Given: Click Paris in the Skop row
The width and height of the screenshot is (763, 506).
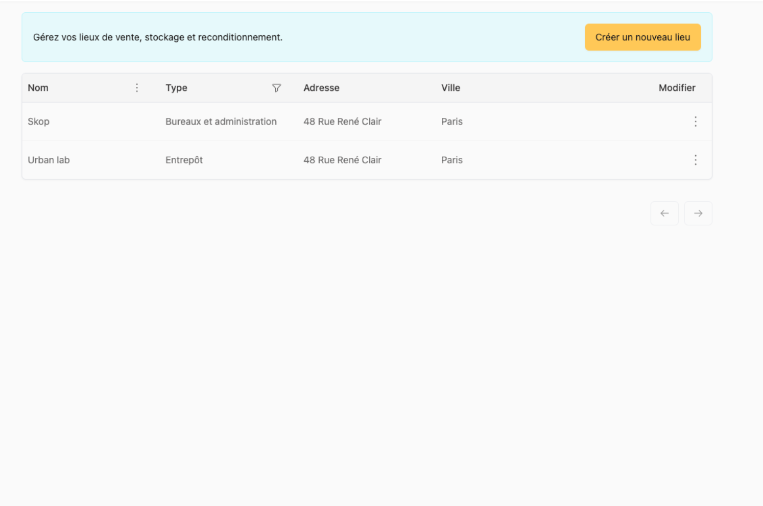Looking at the screenshot, I should tap(451, 122).
